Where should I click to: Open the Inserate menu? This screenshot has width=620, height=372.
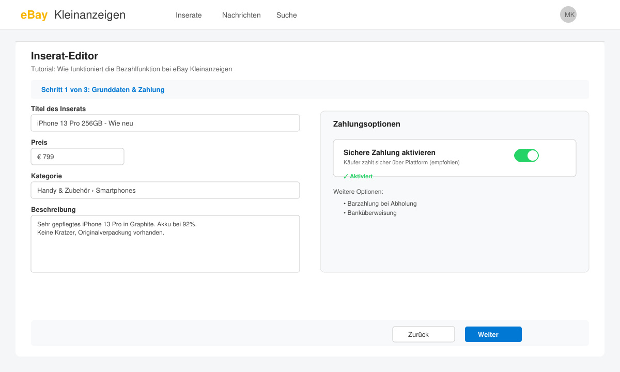(x=189, y=15)
